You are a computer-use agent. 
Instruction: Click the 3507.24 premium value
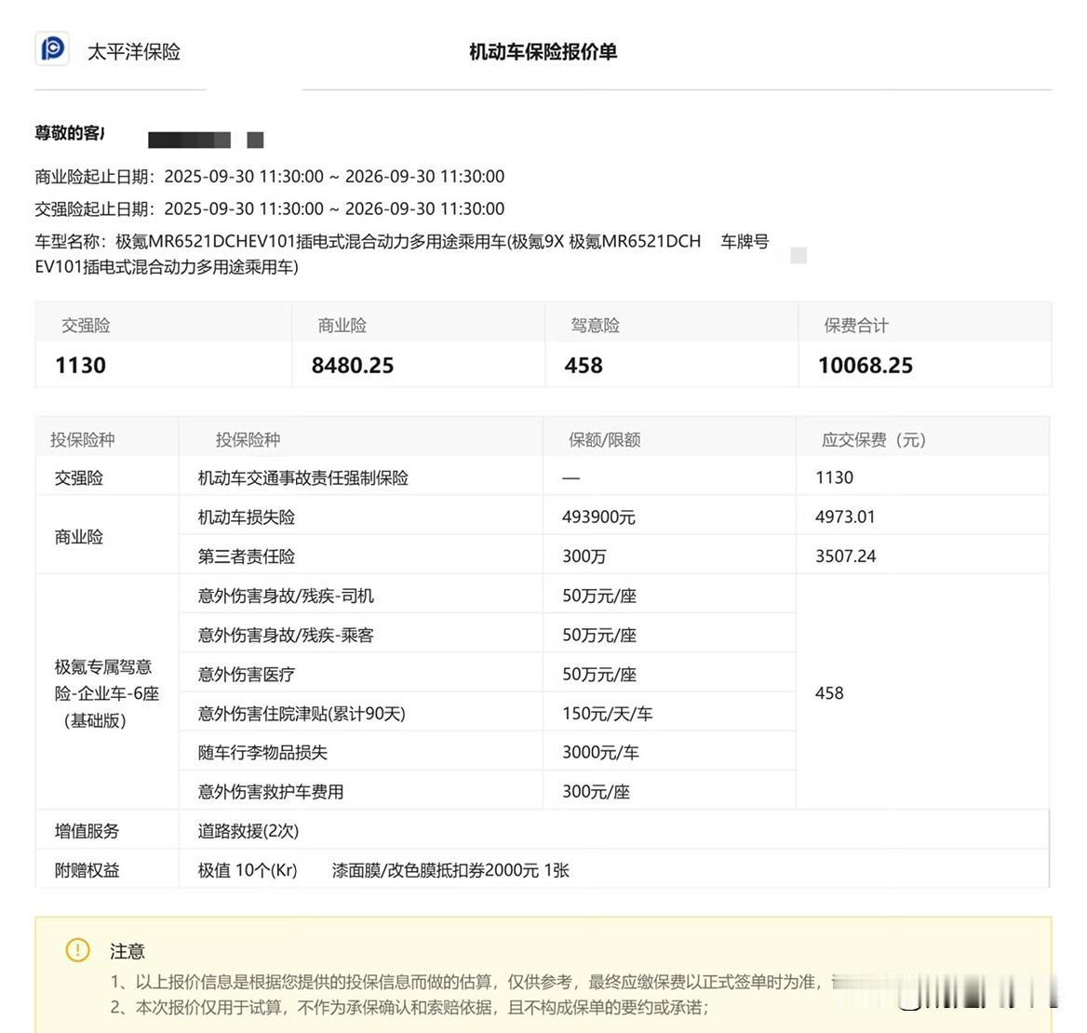click(x=846, y=557)
